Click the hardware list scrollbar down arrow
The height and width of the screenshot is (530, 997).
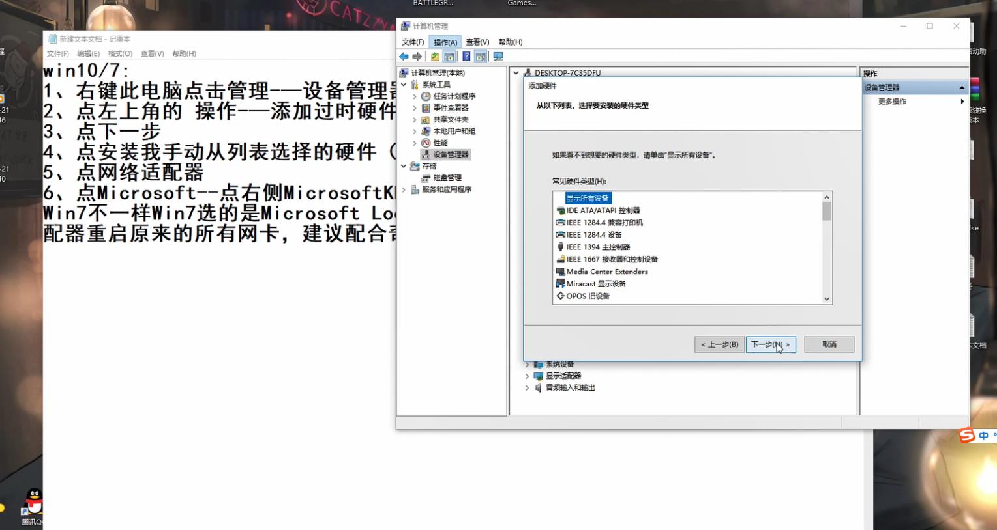tap(826, 299)
